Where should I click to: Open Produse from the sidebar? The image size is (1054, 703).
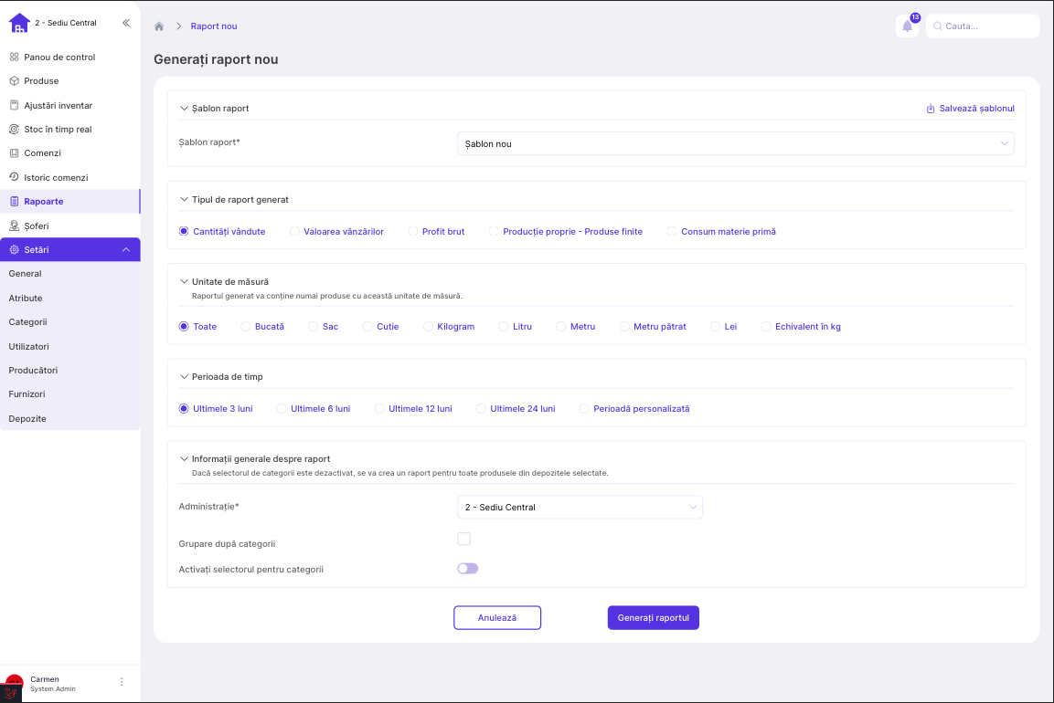(x=41, y=81)
